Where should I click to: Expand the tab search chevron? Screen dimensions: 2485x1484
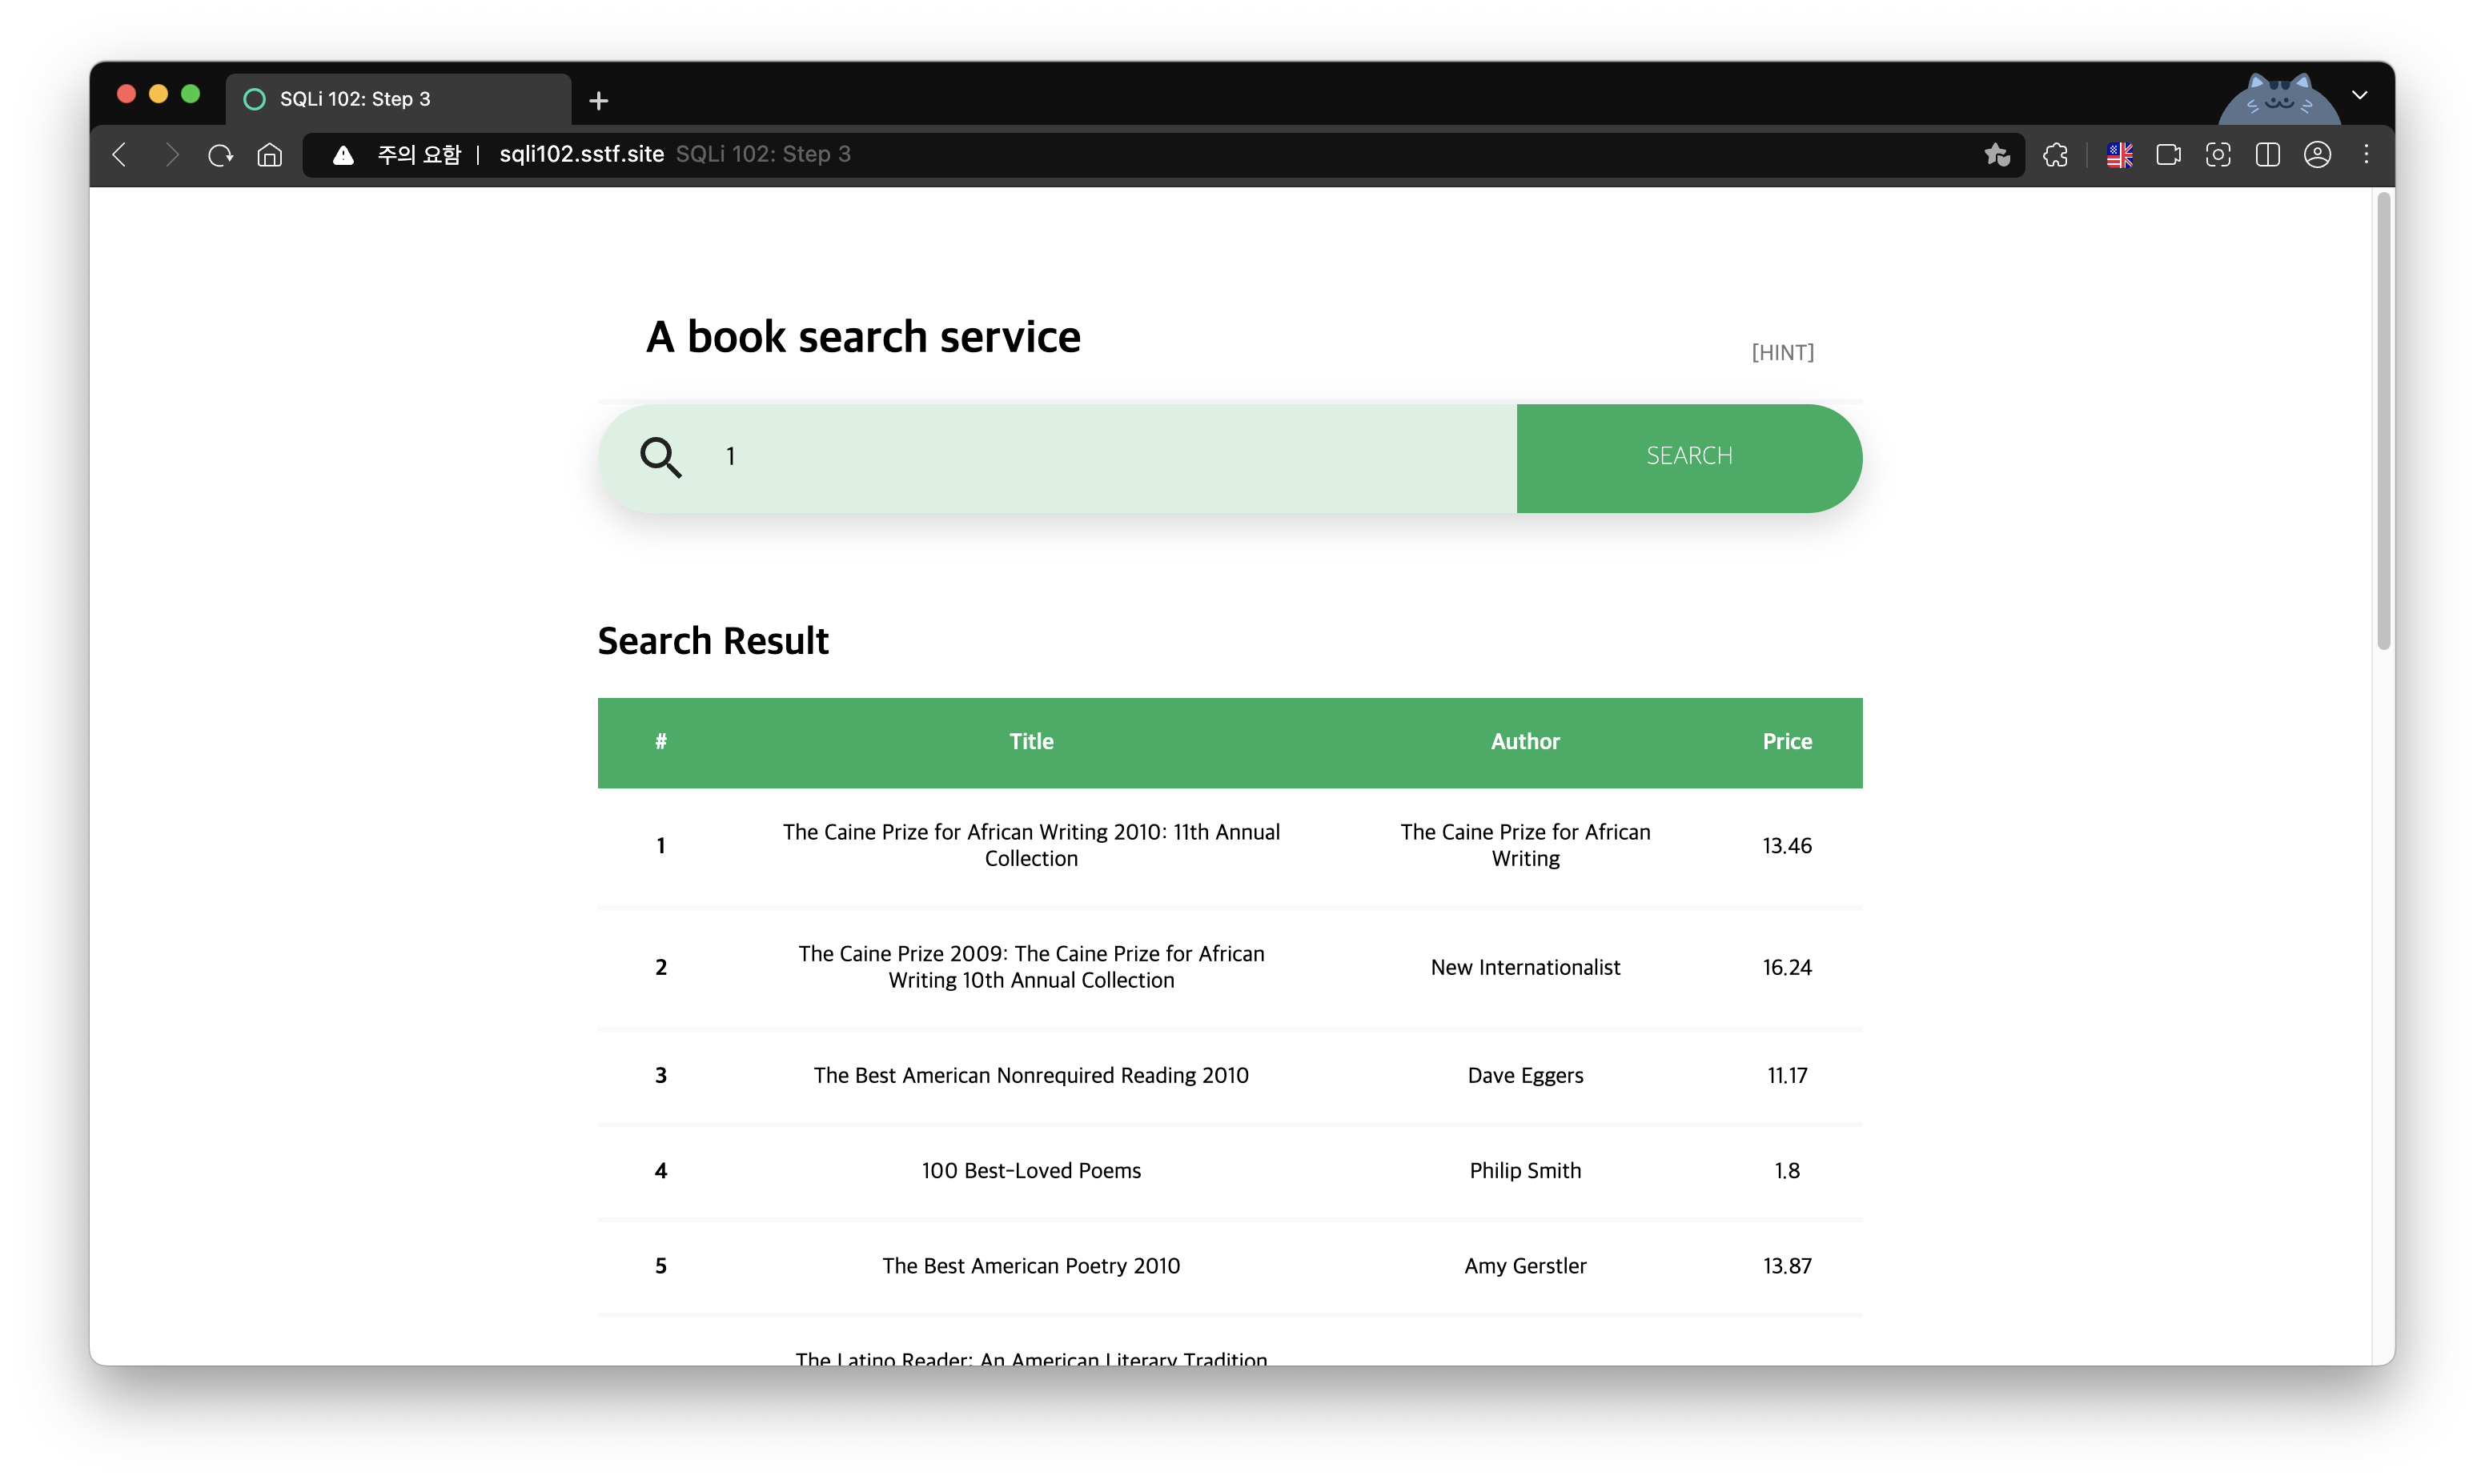click(x=2359, y=95)
